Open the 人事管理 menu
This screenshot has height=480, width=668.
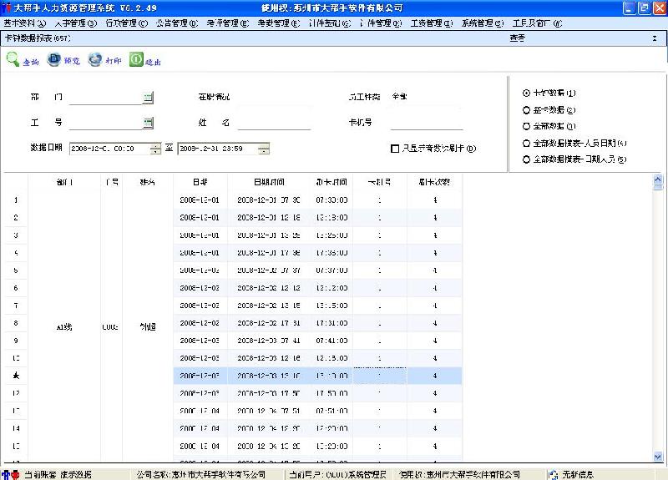75,23
